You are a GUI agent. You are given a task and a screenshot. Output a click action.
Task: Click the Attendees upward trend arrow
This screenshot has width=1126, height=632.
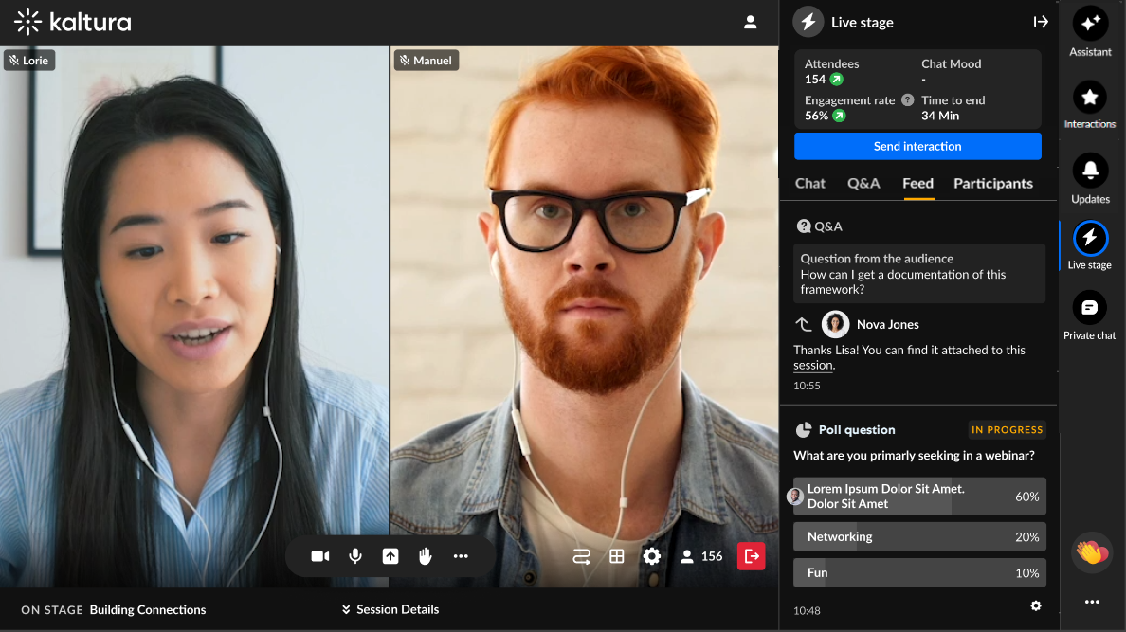(837, 80)
